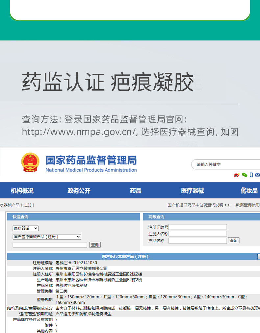260x333 pixels.
Task: Expand the 国产医疗器械产品(注册) dropdown
Action: (47, 237)
